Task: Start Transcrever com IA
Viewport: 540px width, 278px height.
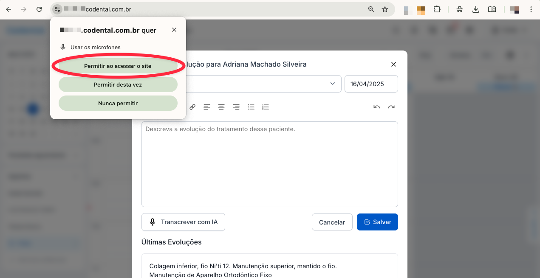Action: tap(183, 222)
